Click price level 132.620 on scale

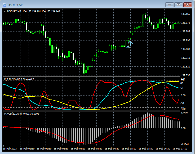pos(185,67)
